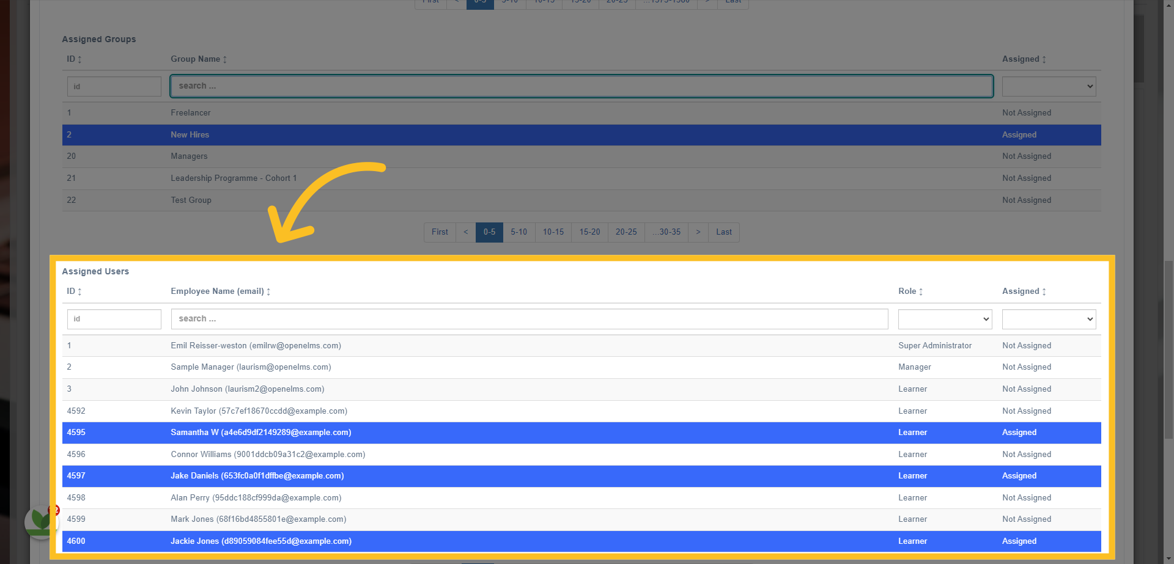This screenshot has height=564, width=1174.
Task: Sort users by Assigned column
Action: [x=1024, y=291]
